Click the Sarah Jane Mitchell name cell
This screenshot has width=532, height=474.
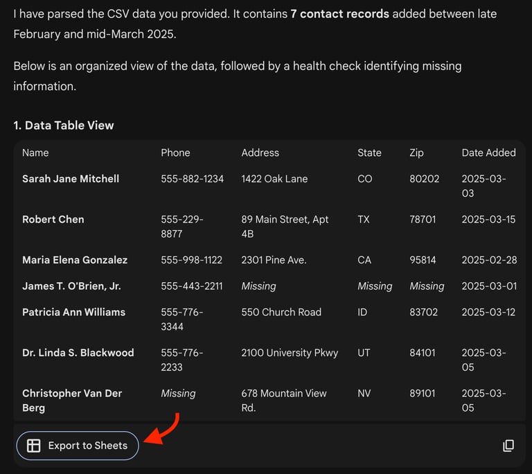[x=71, y=179]
